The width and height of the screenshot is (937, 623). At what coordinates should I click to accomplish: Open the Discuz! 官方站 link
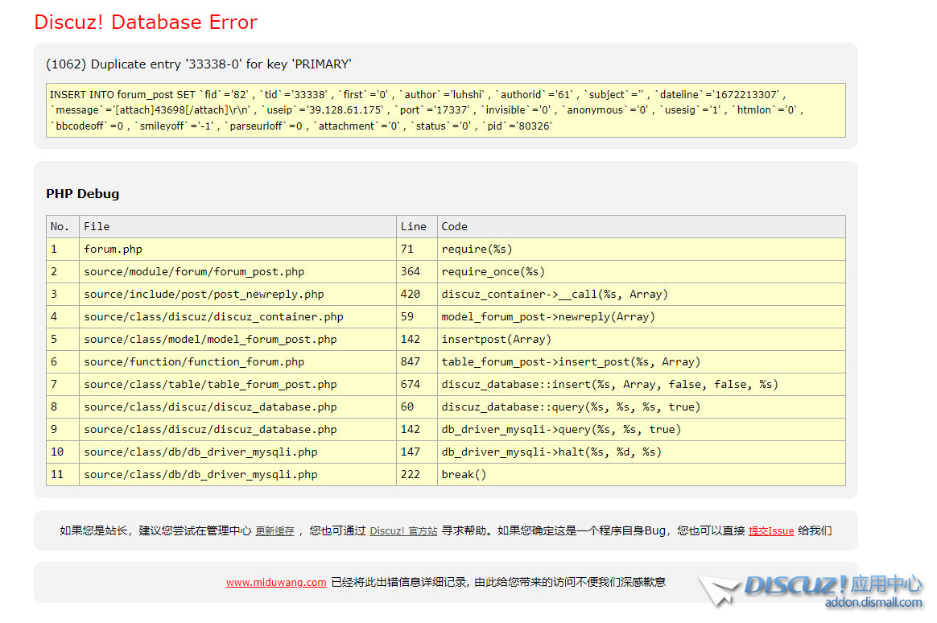tap(403, 530)
